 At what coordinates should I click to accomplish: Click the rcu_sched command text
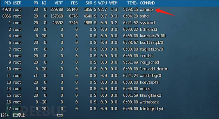pos(149,62)
